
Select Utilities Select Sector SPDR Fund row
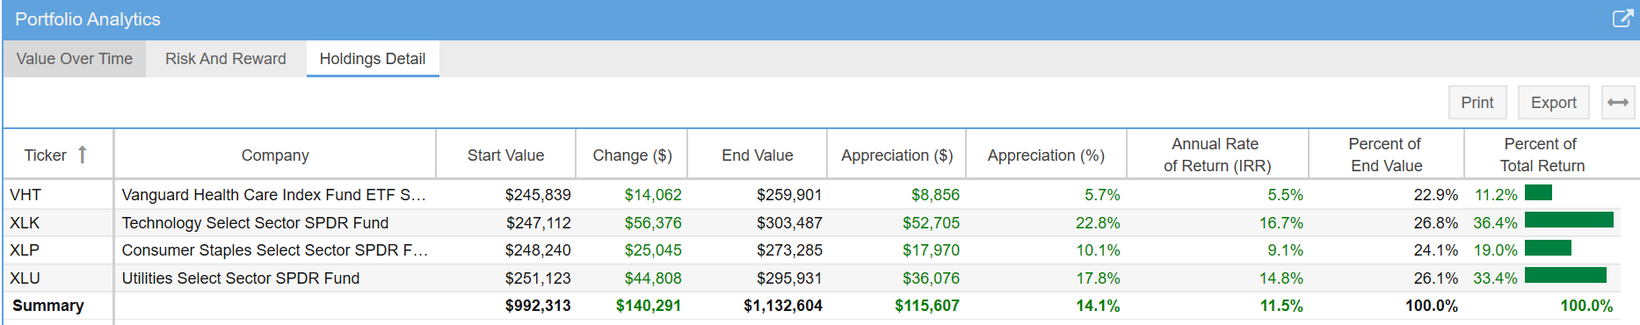(811, 278)
